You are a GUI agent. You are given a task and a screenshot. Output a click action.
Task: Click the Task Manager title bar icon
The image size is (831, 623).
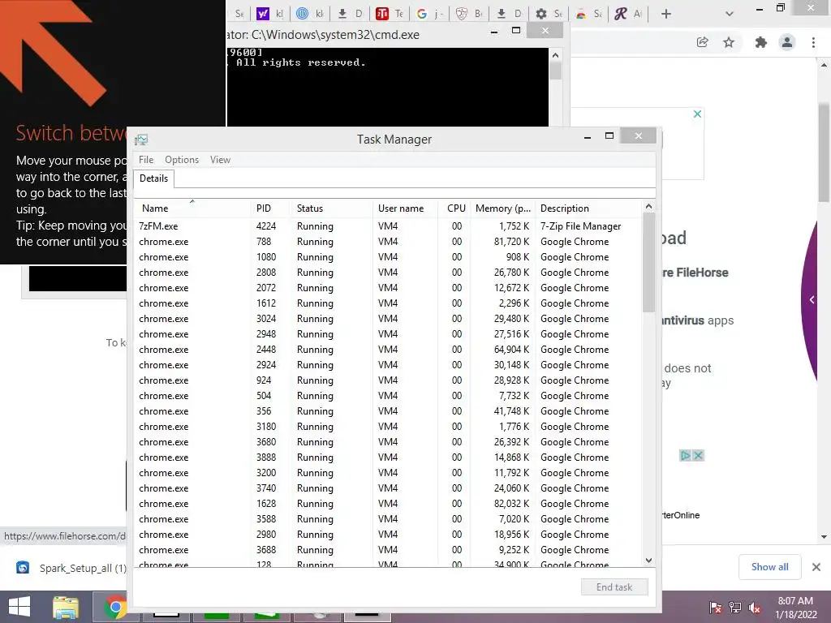click(x=141, y=140)
